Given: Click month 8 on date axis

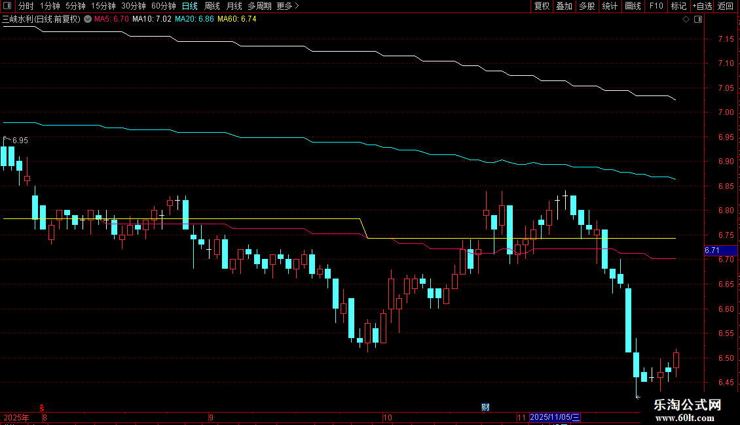Looking at the screenshot, I should (x=45, y=417).
